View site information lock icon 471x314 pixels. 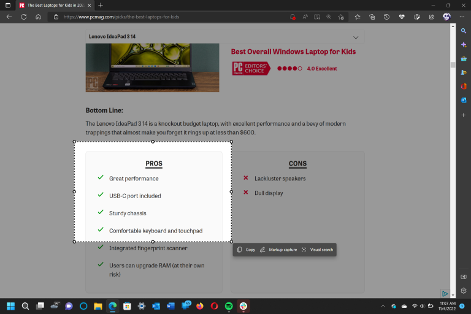click(x=56, y=17)
